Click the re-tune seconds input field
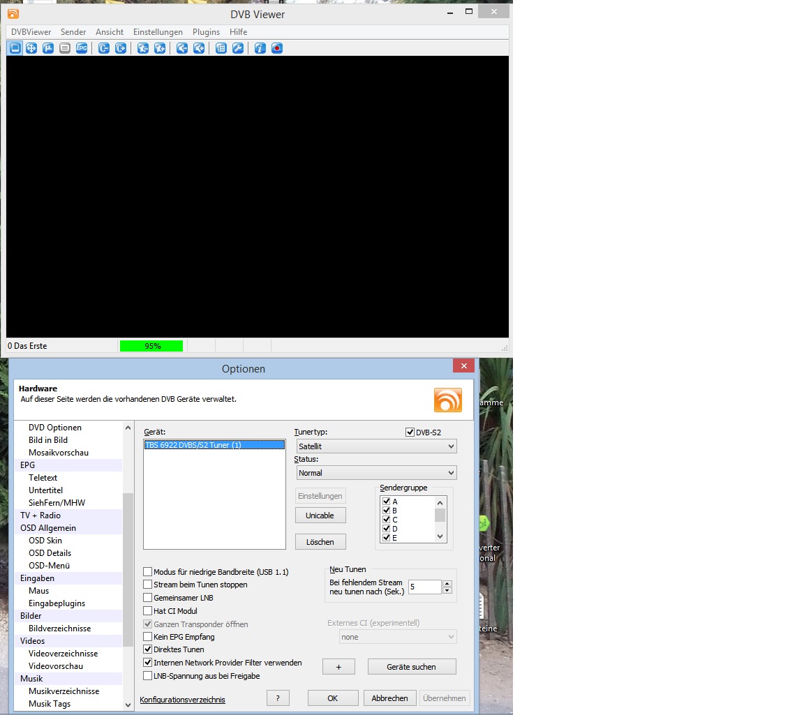 425,587
